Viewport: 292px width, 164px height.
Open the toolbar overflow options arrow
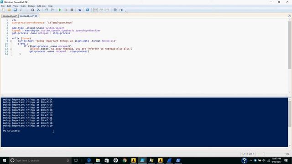click(x=125, y=11)
